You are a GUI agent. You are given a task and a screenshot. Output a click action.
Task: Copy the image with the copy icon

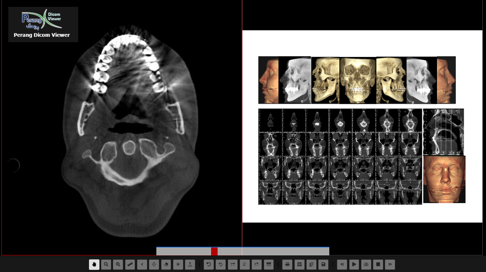(x=311, y=264)
